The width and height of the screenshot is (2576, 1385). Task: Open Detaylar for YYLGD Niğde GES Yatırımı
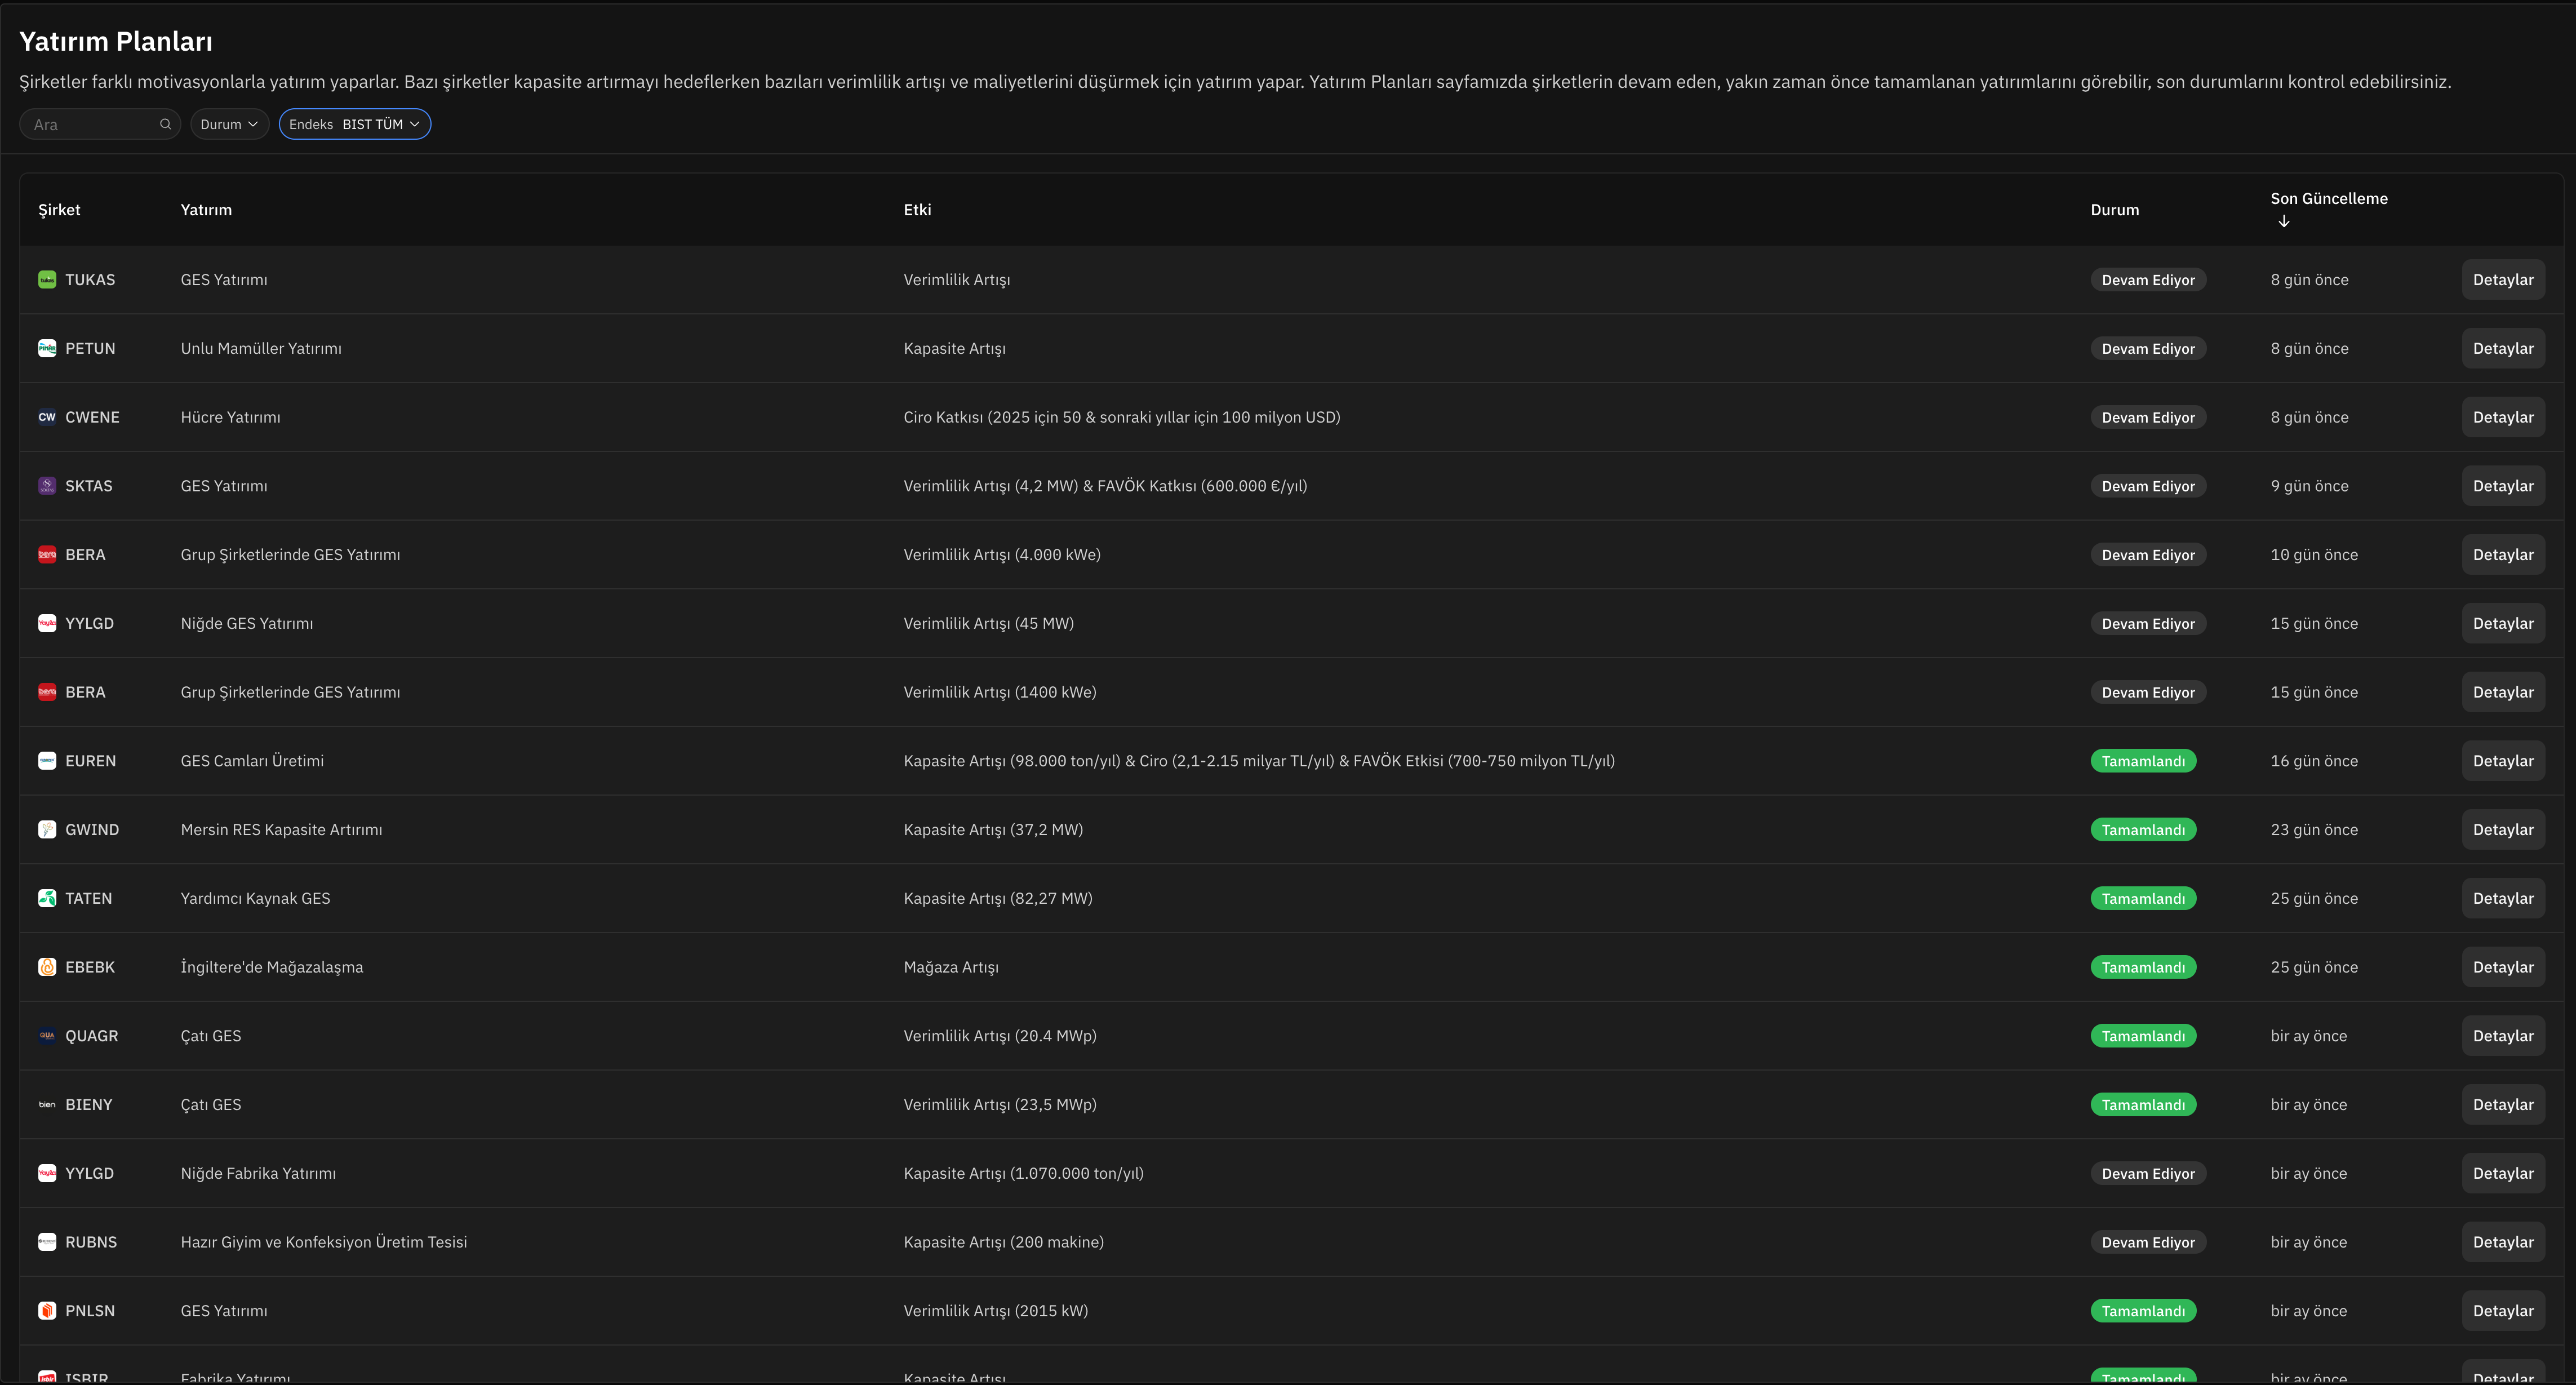[x=2503, y=623]
